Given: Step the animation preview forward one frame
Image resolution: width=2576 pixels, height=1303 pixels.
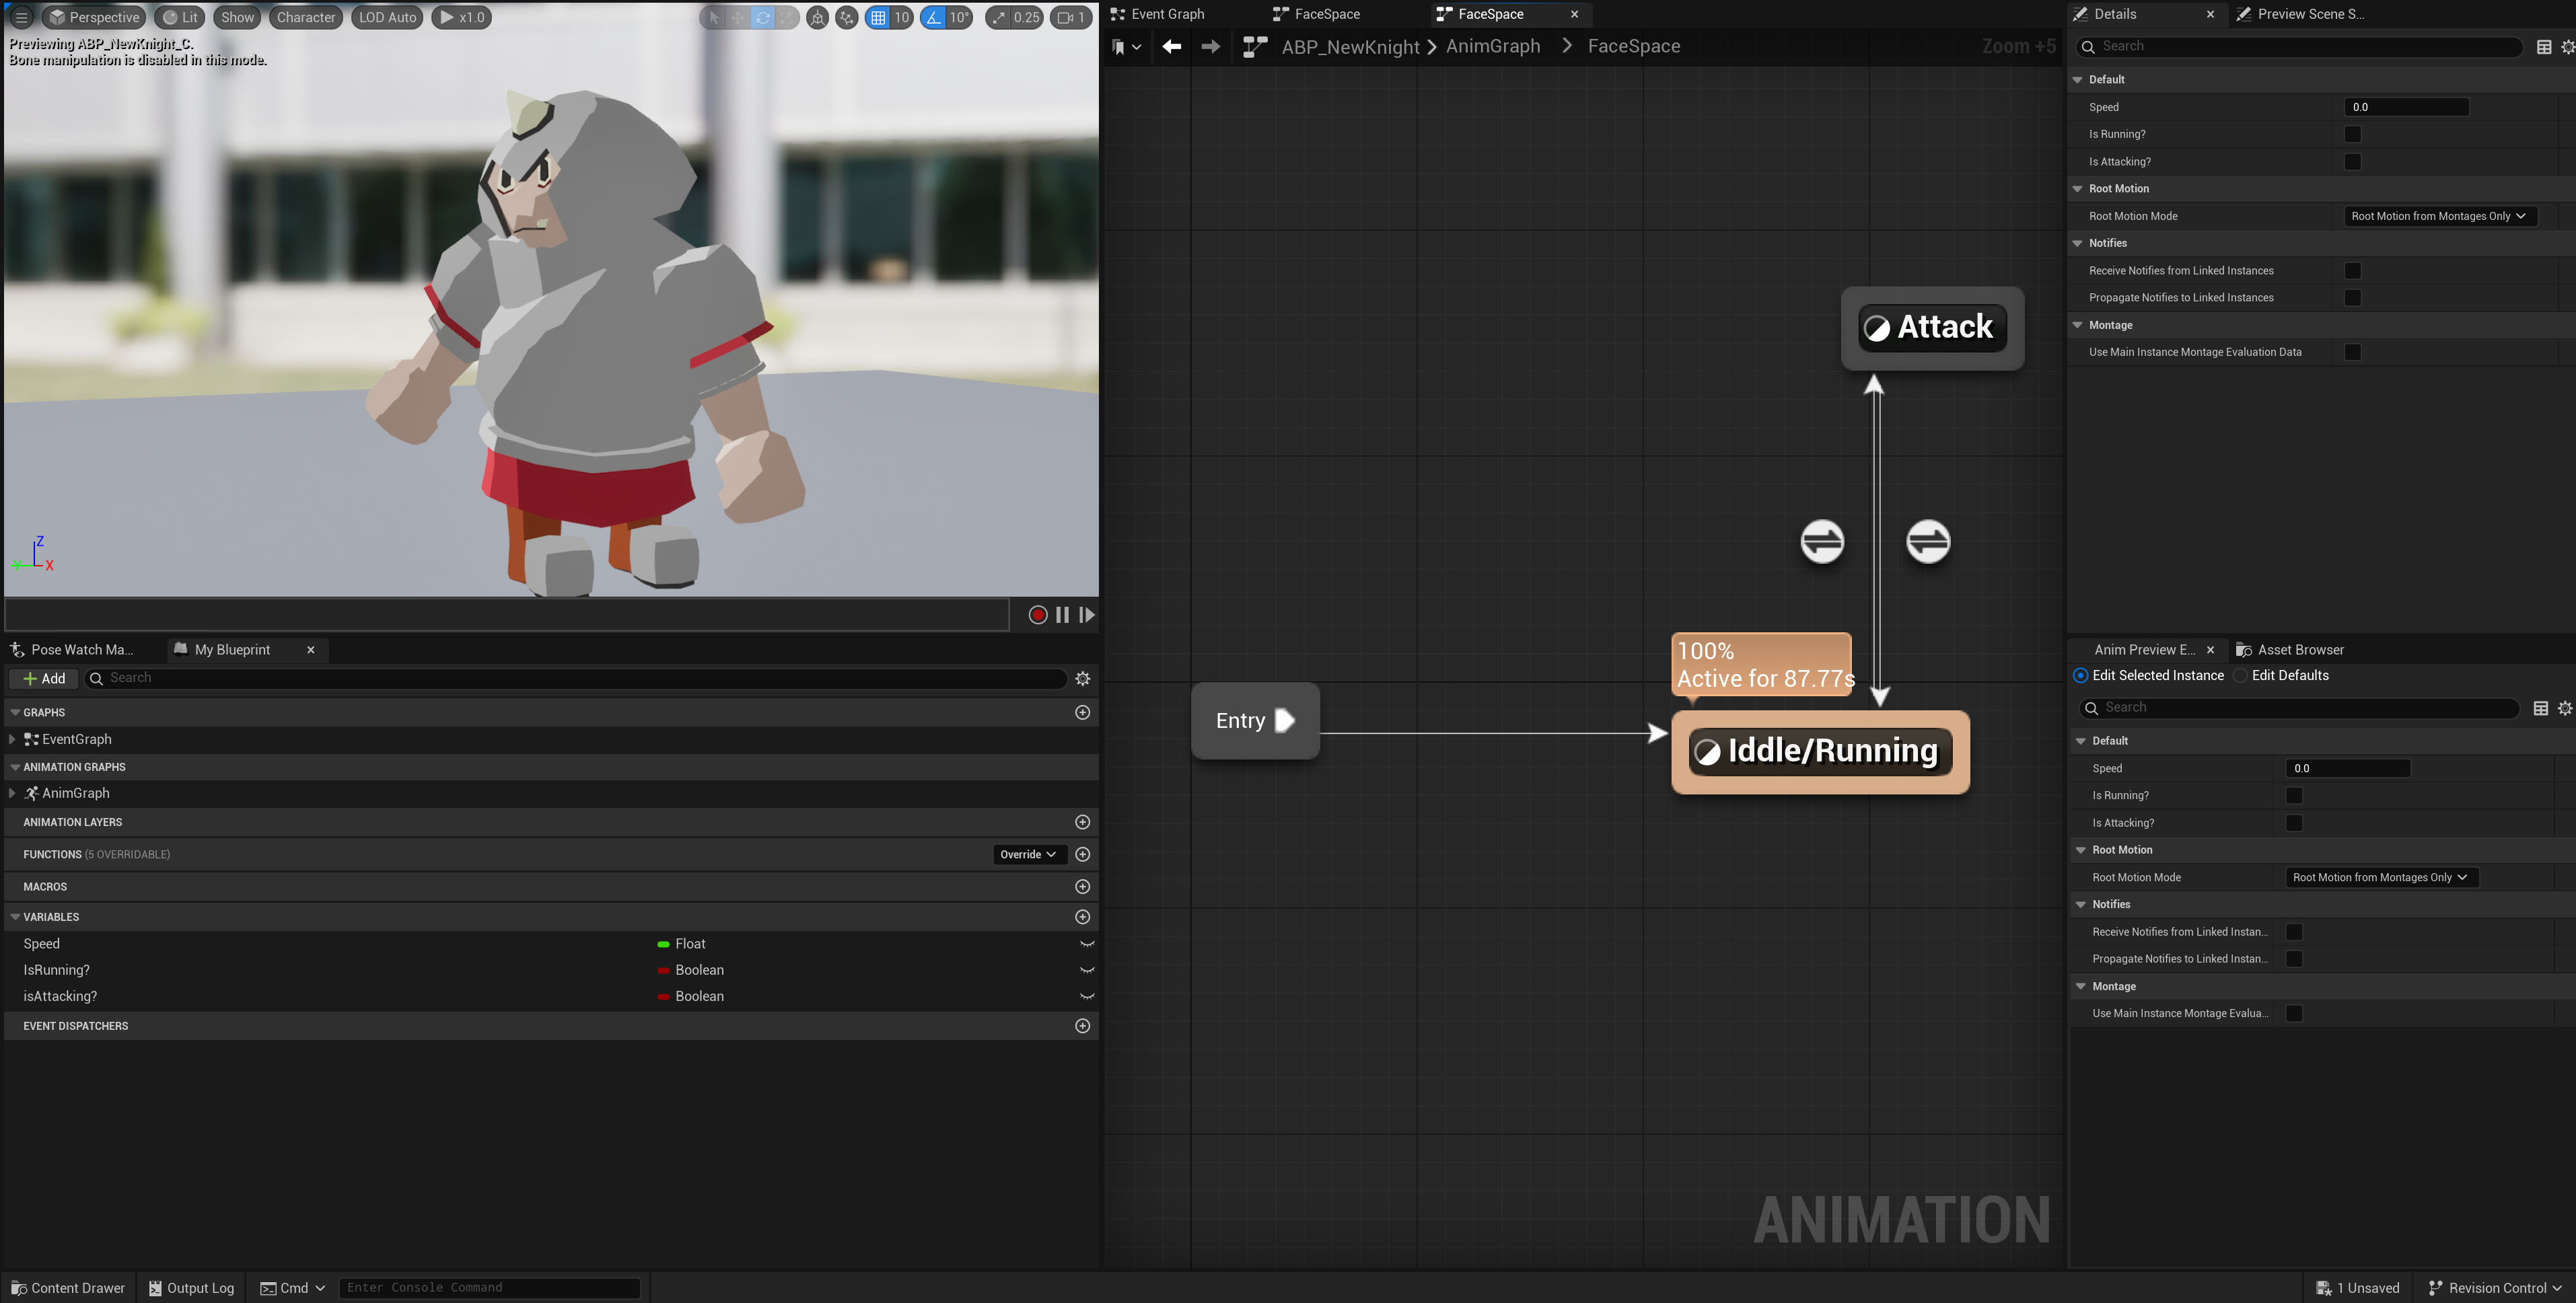Looking at the screenshot, I should (x=1086, y=615).
